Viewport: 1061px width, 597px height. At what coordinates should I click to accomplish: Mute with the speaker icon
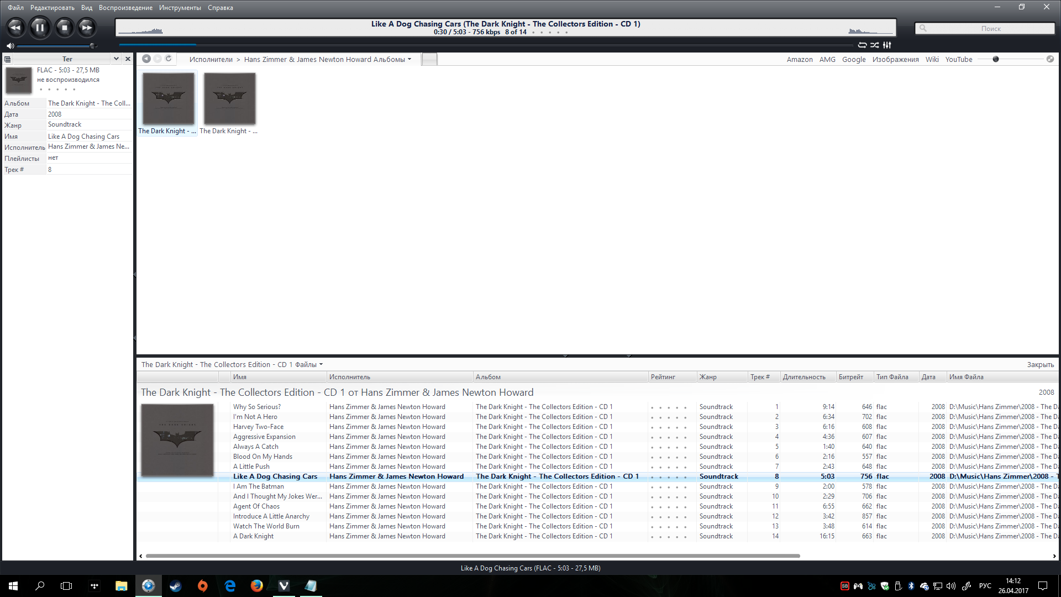pyautogui.click(x=10, y=46)
